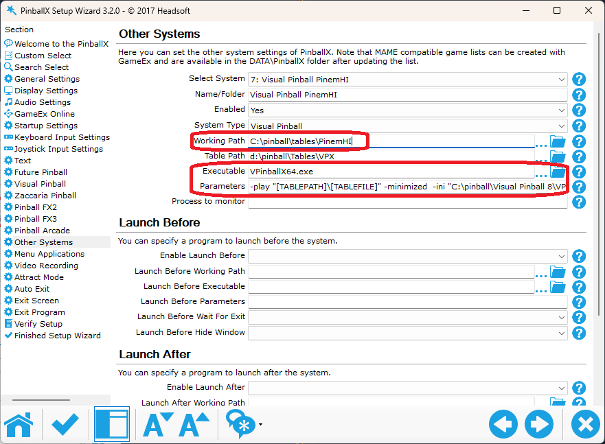Open the Select System dropdown

tap(407, 80)
